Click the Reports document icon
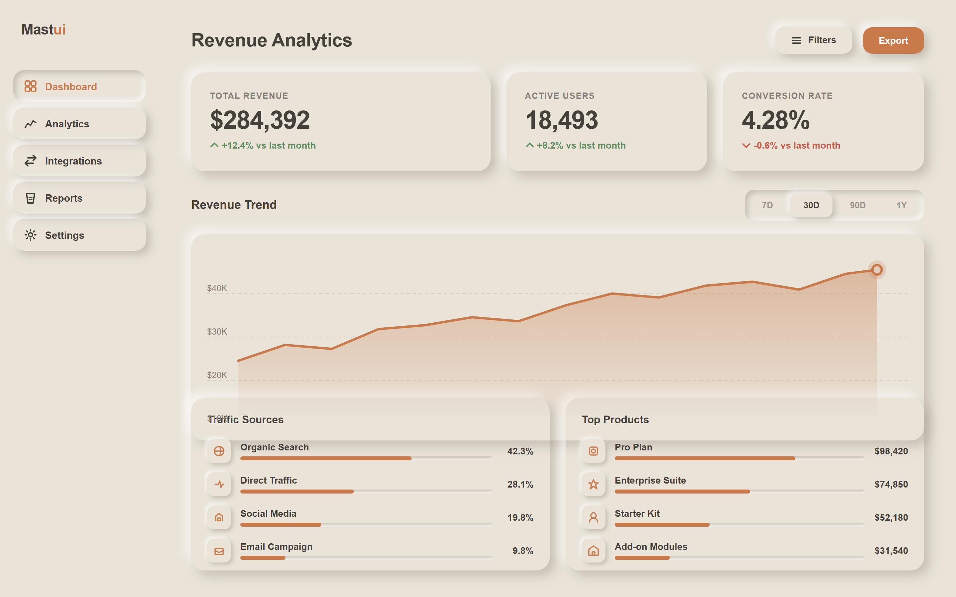Image resolution: width=956 pixels, height=597 pixels. (31, 198)
